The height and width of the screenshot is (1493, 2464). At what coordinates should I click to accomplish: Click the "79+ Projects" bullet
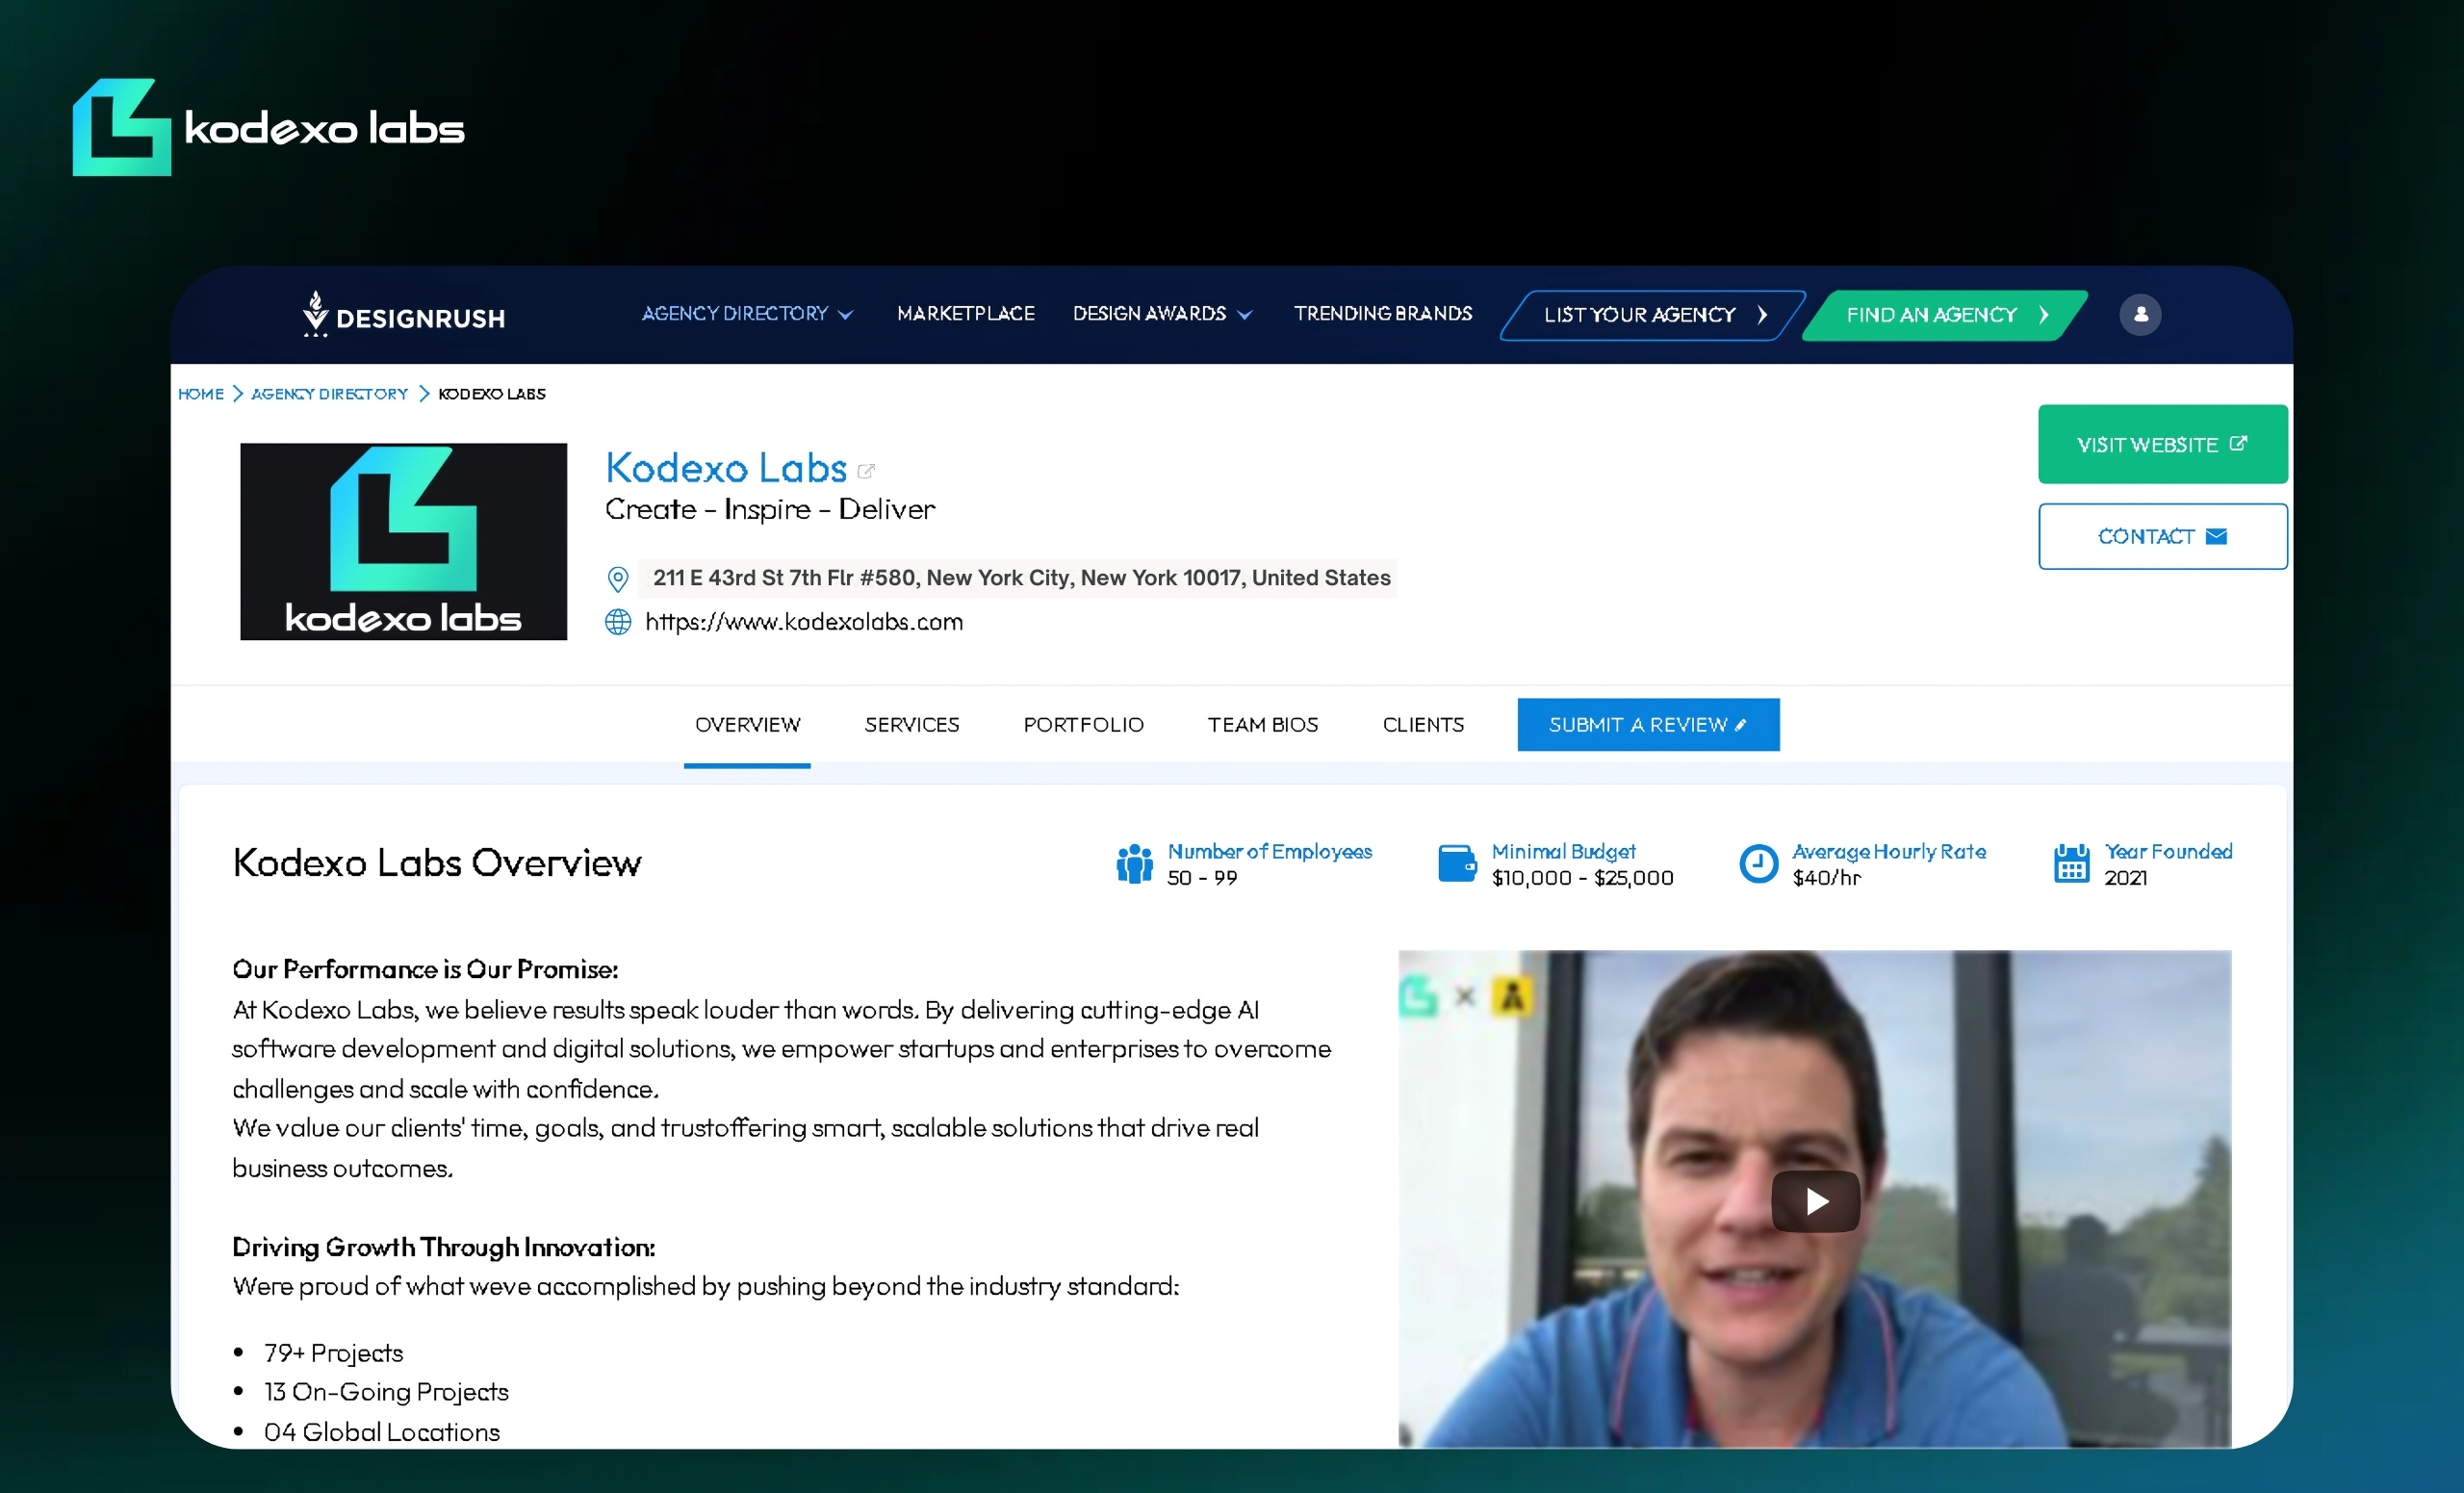pos(334,1354)
